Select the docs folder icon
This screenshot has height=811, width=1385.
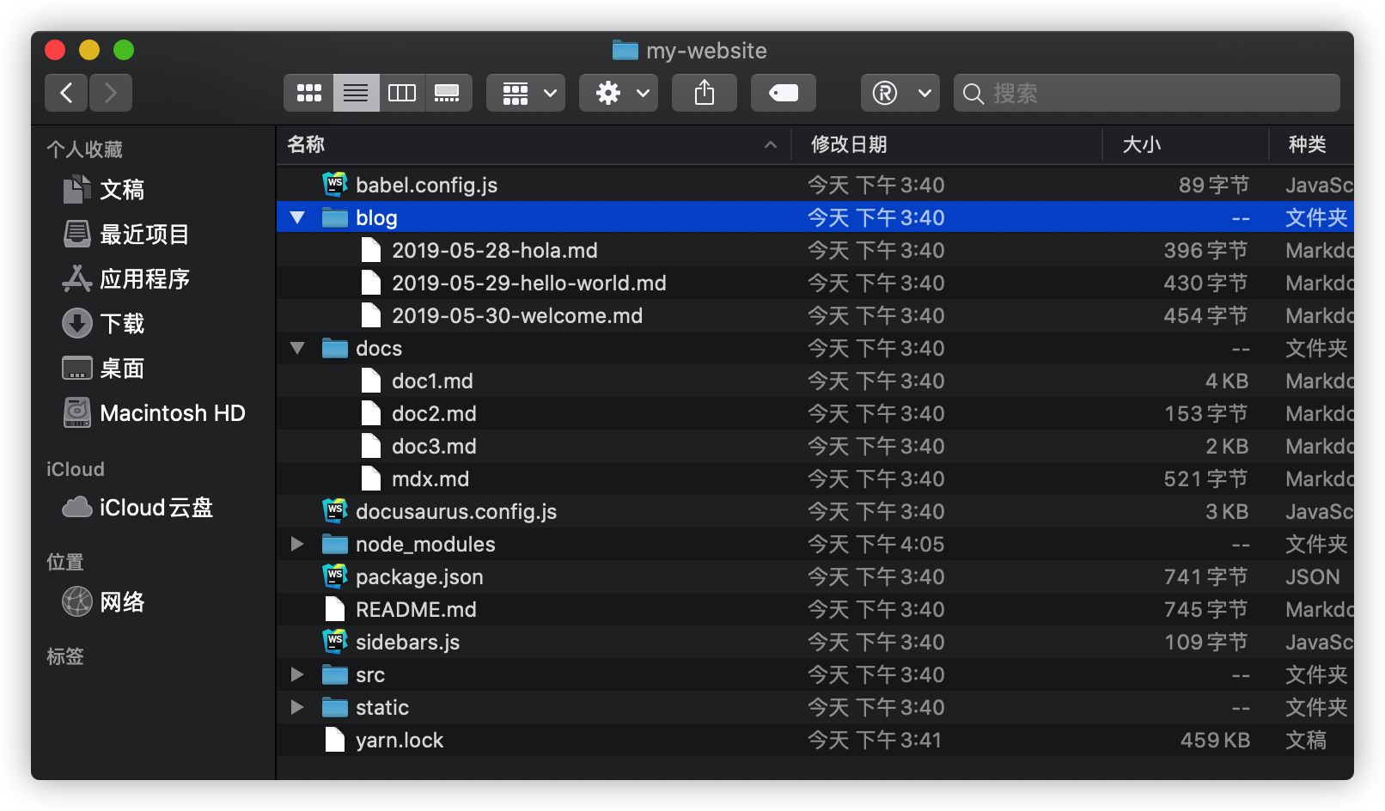(334, 348)
